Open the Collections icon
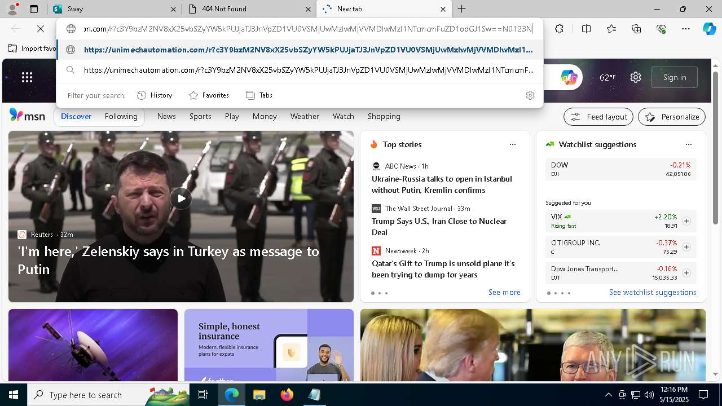The image size is (722, 406). 636,29
